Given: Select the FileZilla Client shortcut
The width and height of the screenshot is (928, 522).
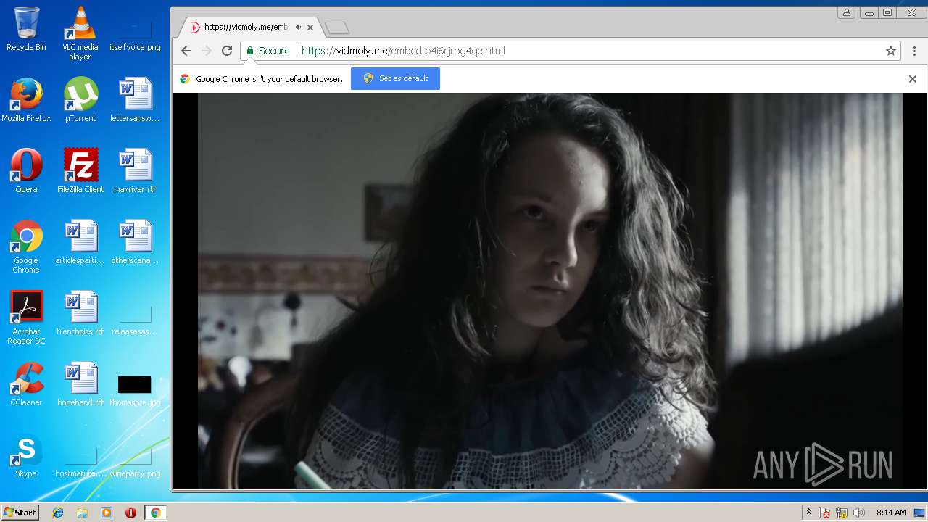Looking at the screenshot, I should [80, 171].
